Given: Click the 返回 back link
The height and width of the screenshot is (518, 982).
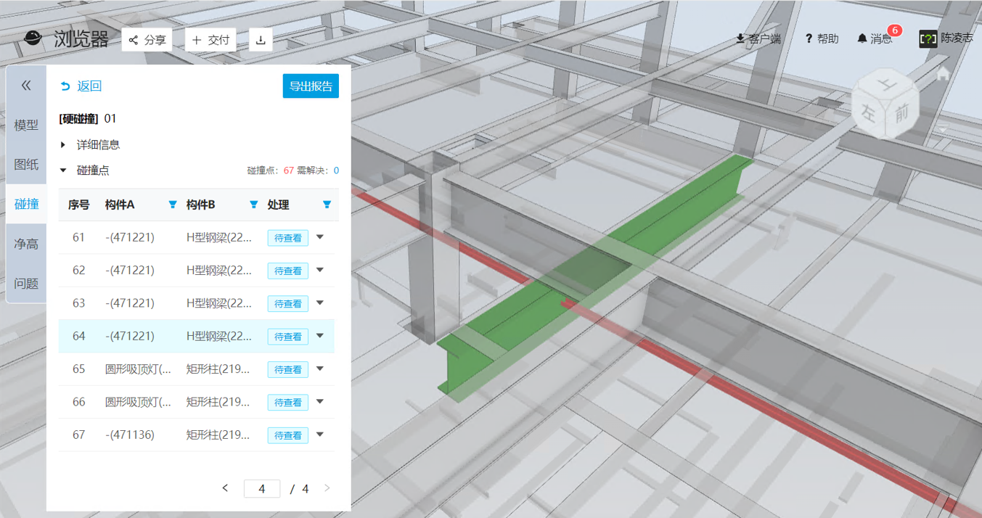Looking at the screenshot, I should (81, 86).
